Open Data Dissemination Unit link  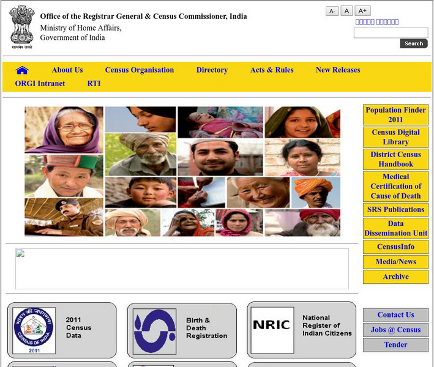pos(395,228)
